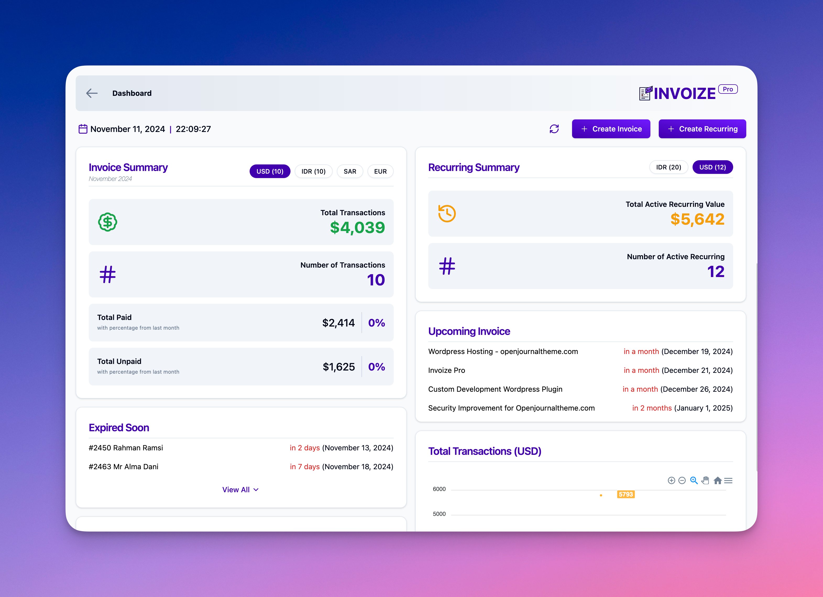Select IDR (20) in Recurring Summary

[668, 167]
